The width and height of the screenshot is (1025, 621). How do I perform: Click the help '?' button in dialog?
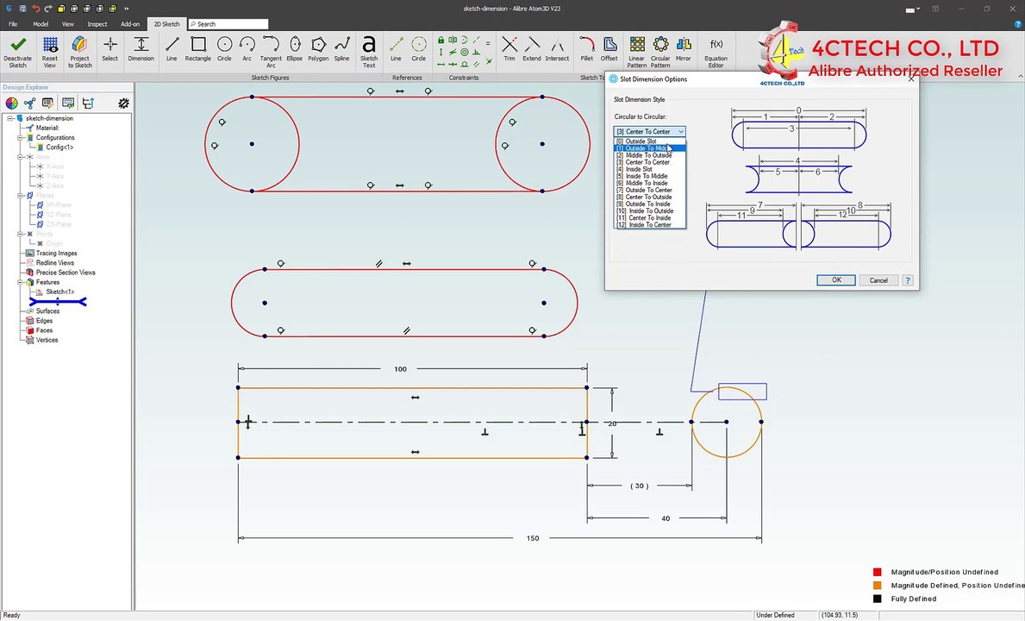point(908,279)
